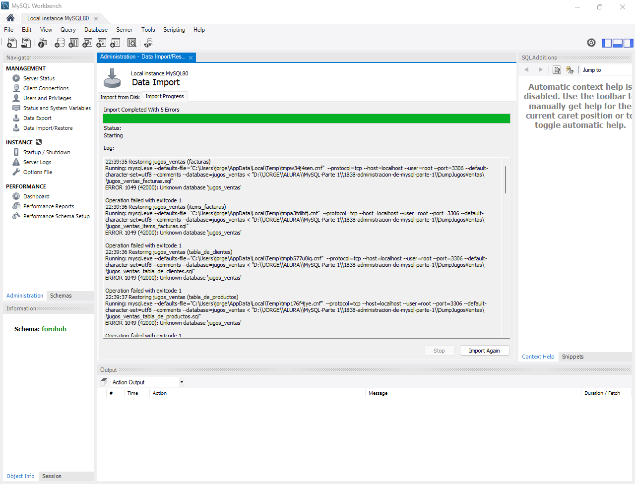Image resolution: width=635 pixels, height=484 pixels.
Task: Open the Database menu
Action: [x=96, y=30]
